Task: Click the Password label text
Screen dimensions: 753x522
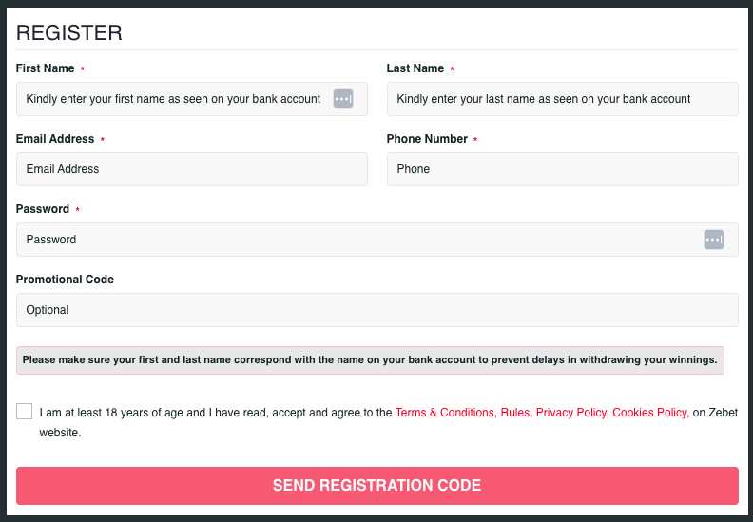Action: [43, 209]
